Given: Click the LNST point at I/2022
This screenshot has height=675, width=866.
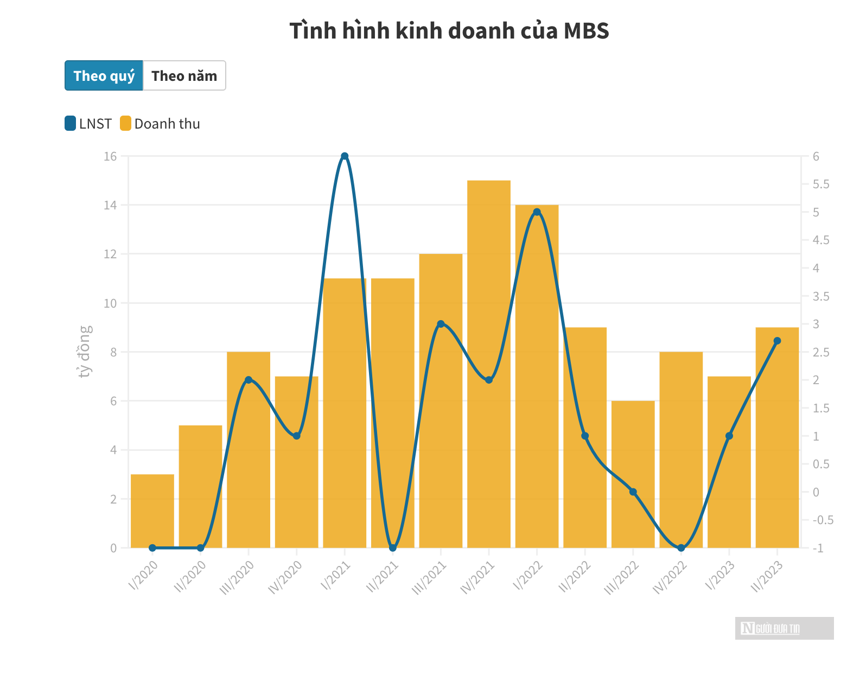Looking at the screenshot, I should [x=537, y=212].
